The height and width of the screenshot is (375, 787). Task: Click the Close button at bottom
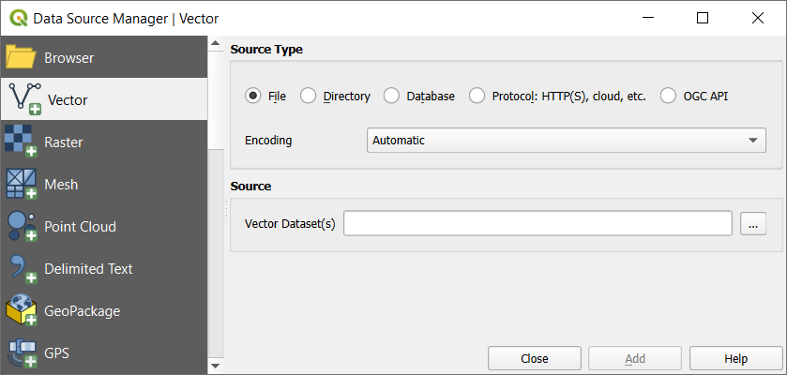pyautogui.click(x=534, y=358)
